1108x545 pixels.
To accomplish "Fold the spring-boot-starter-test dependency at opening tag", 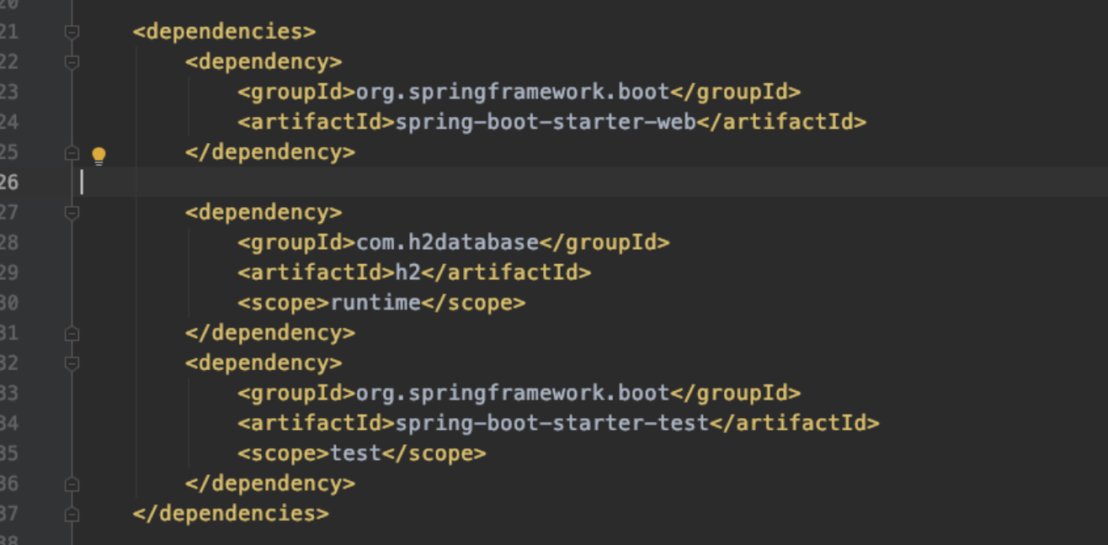I will pos(72,363).
